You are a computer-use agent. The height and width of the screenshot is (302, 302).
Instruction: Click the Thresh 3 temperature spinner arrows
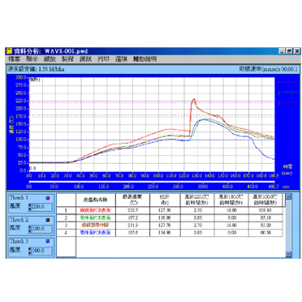tap(29, 251)
